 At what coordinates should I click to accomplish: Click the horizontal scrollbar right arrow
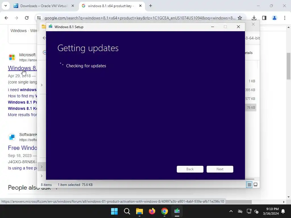(x=284, y=202)
